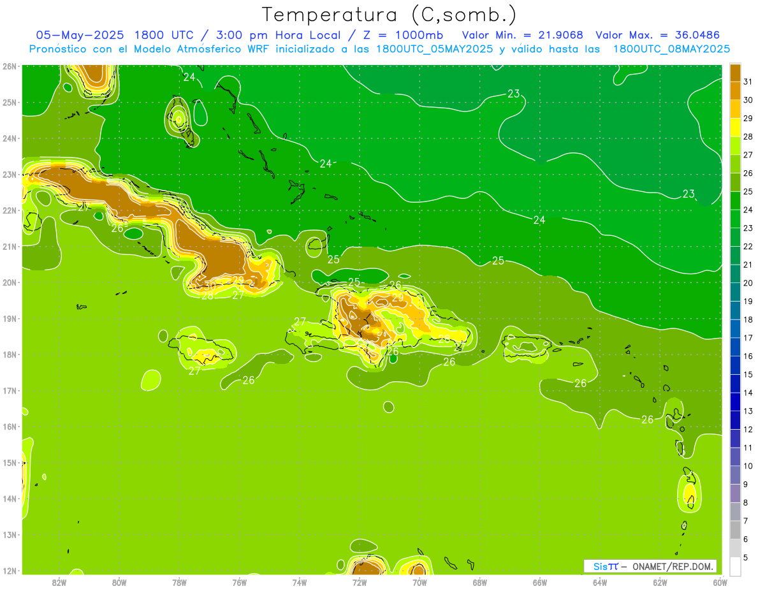This screenshot has height=591, width=765.
Task: Click the '12N' latitude axis label
Action: point(10,571)
